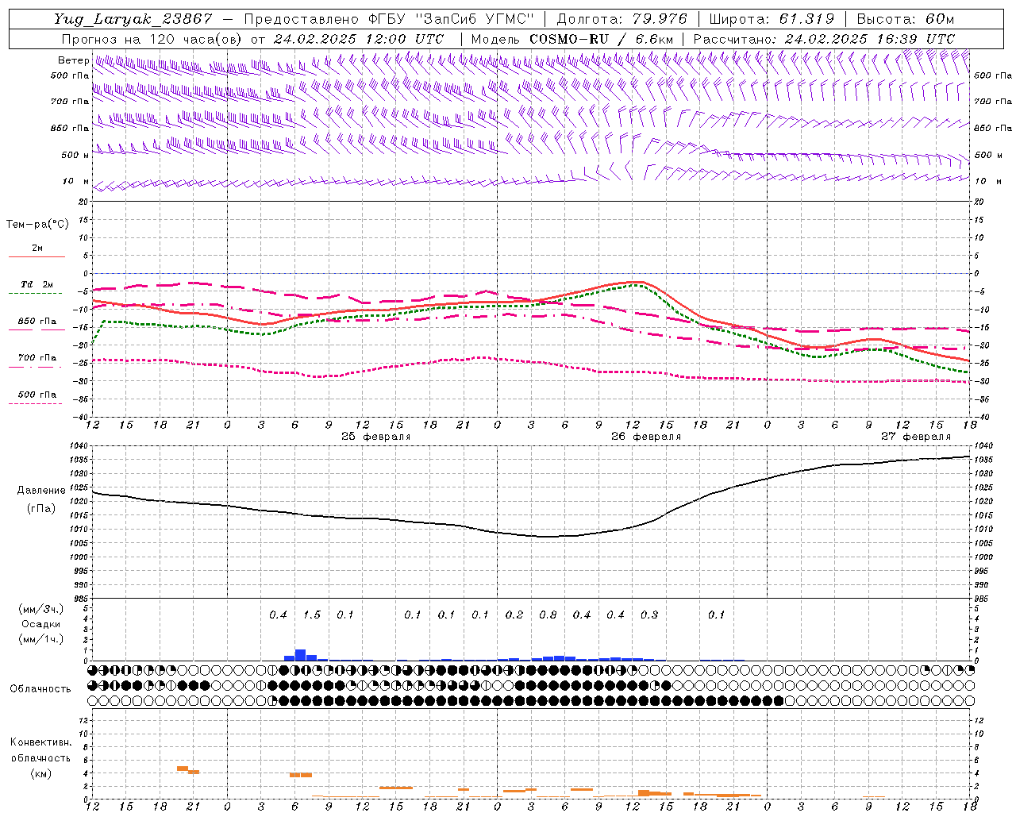This screenshot has width=1016, height=813.
Task: Click the solid line sample under 2м legend
Action: (37, 257)
